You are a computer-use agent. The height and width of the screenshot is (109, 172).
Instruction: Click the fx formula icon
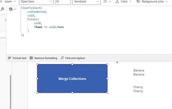click(x=2, y=9)
